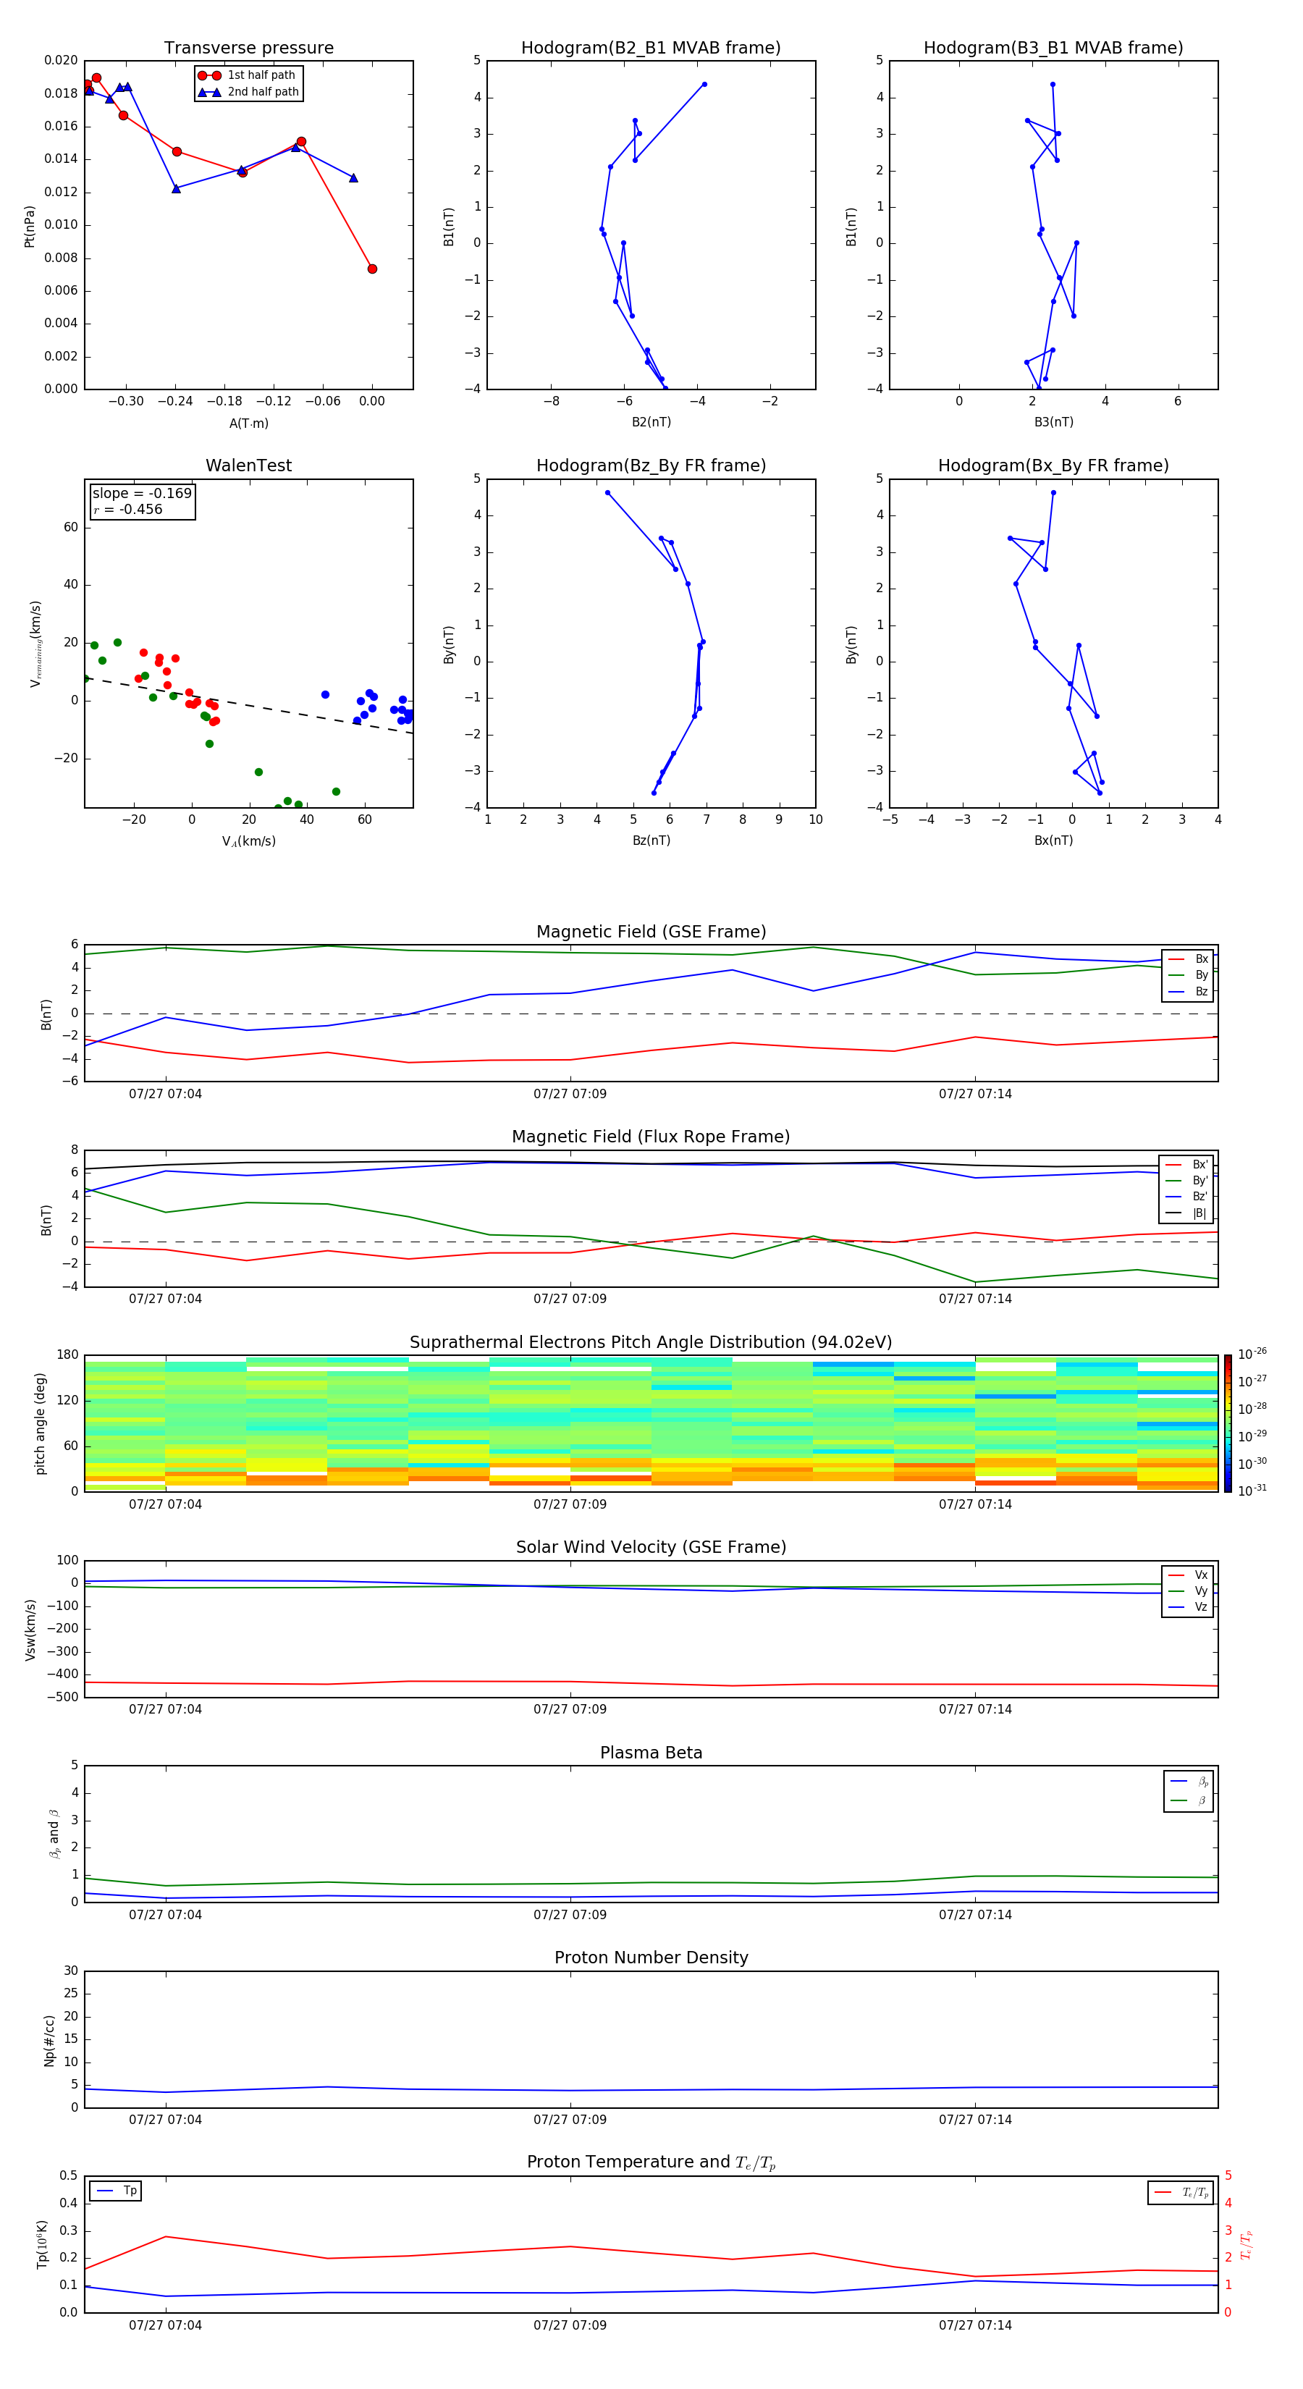Screen dimensions: 1303x2389
Task: Click the 'Proton Number Density' title
Action: [651, 1958]
